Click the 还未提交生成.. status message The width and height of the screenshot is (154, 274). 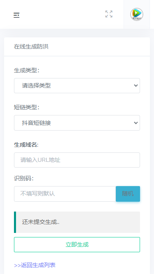41,222
